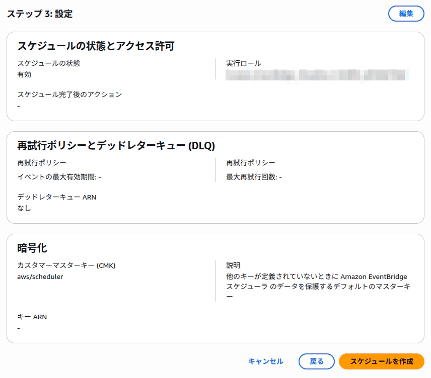Click the デッドレターキュー ARN label
This screenshot has width=431, height=378.
(56, 197)
